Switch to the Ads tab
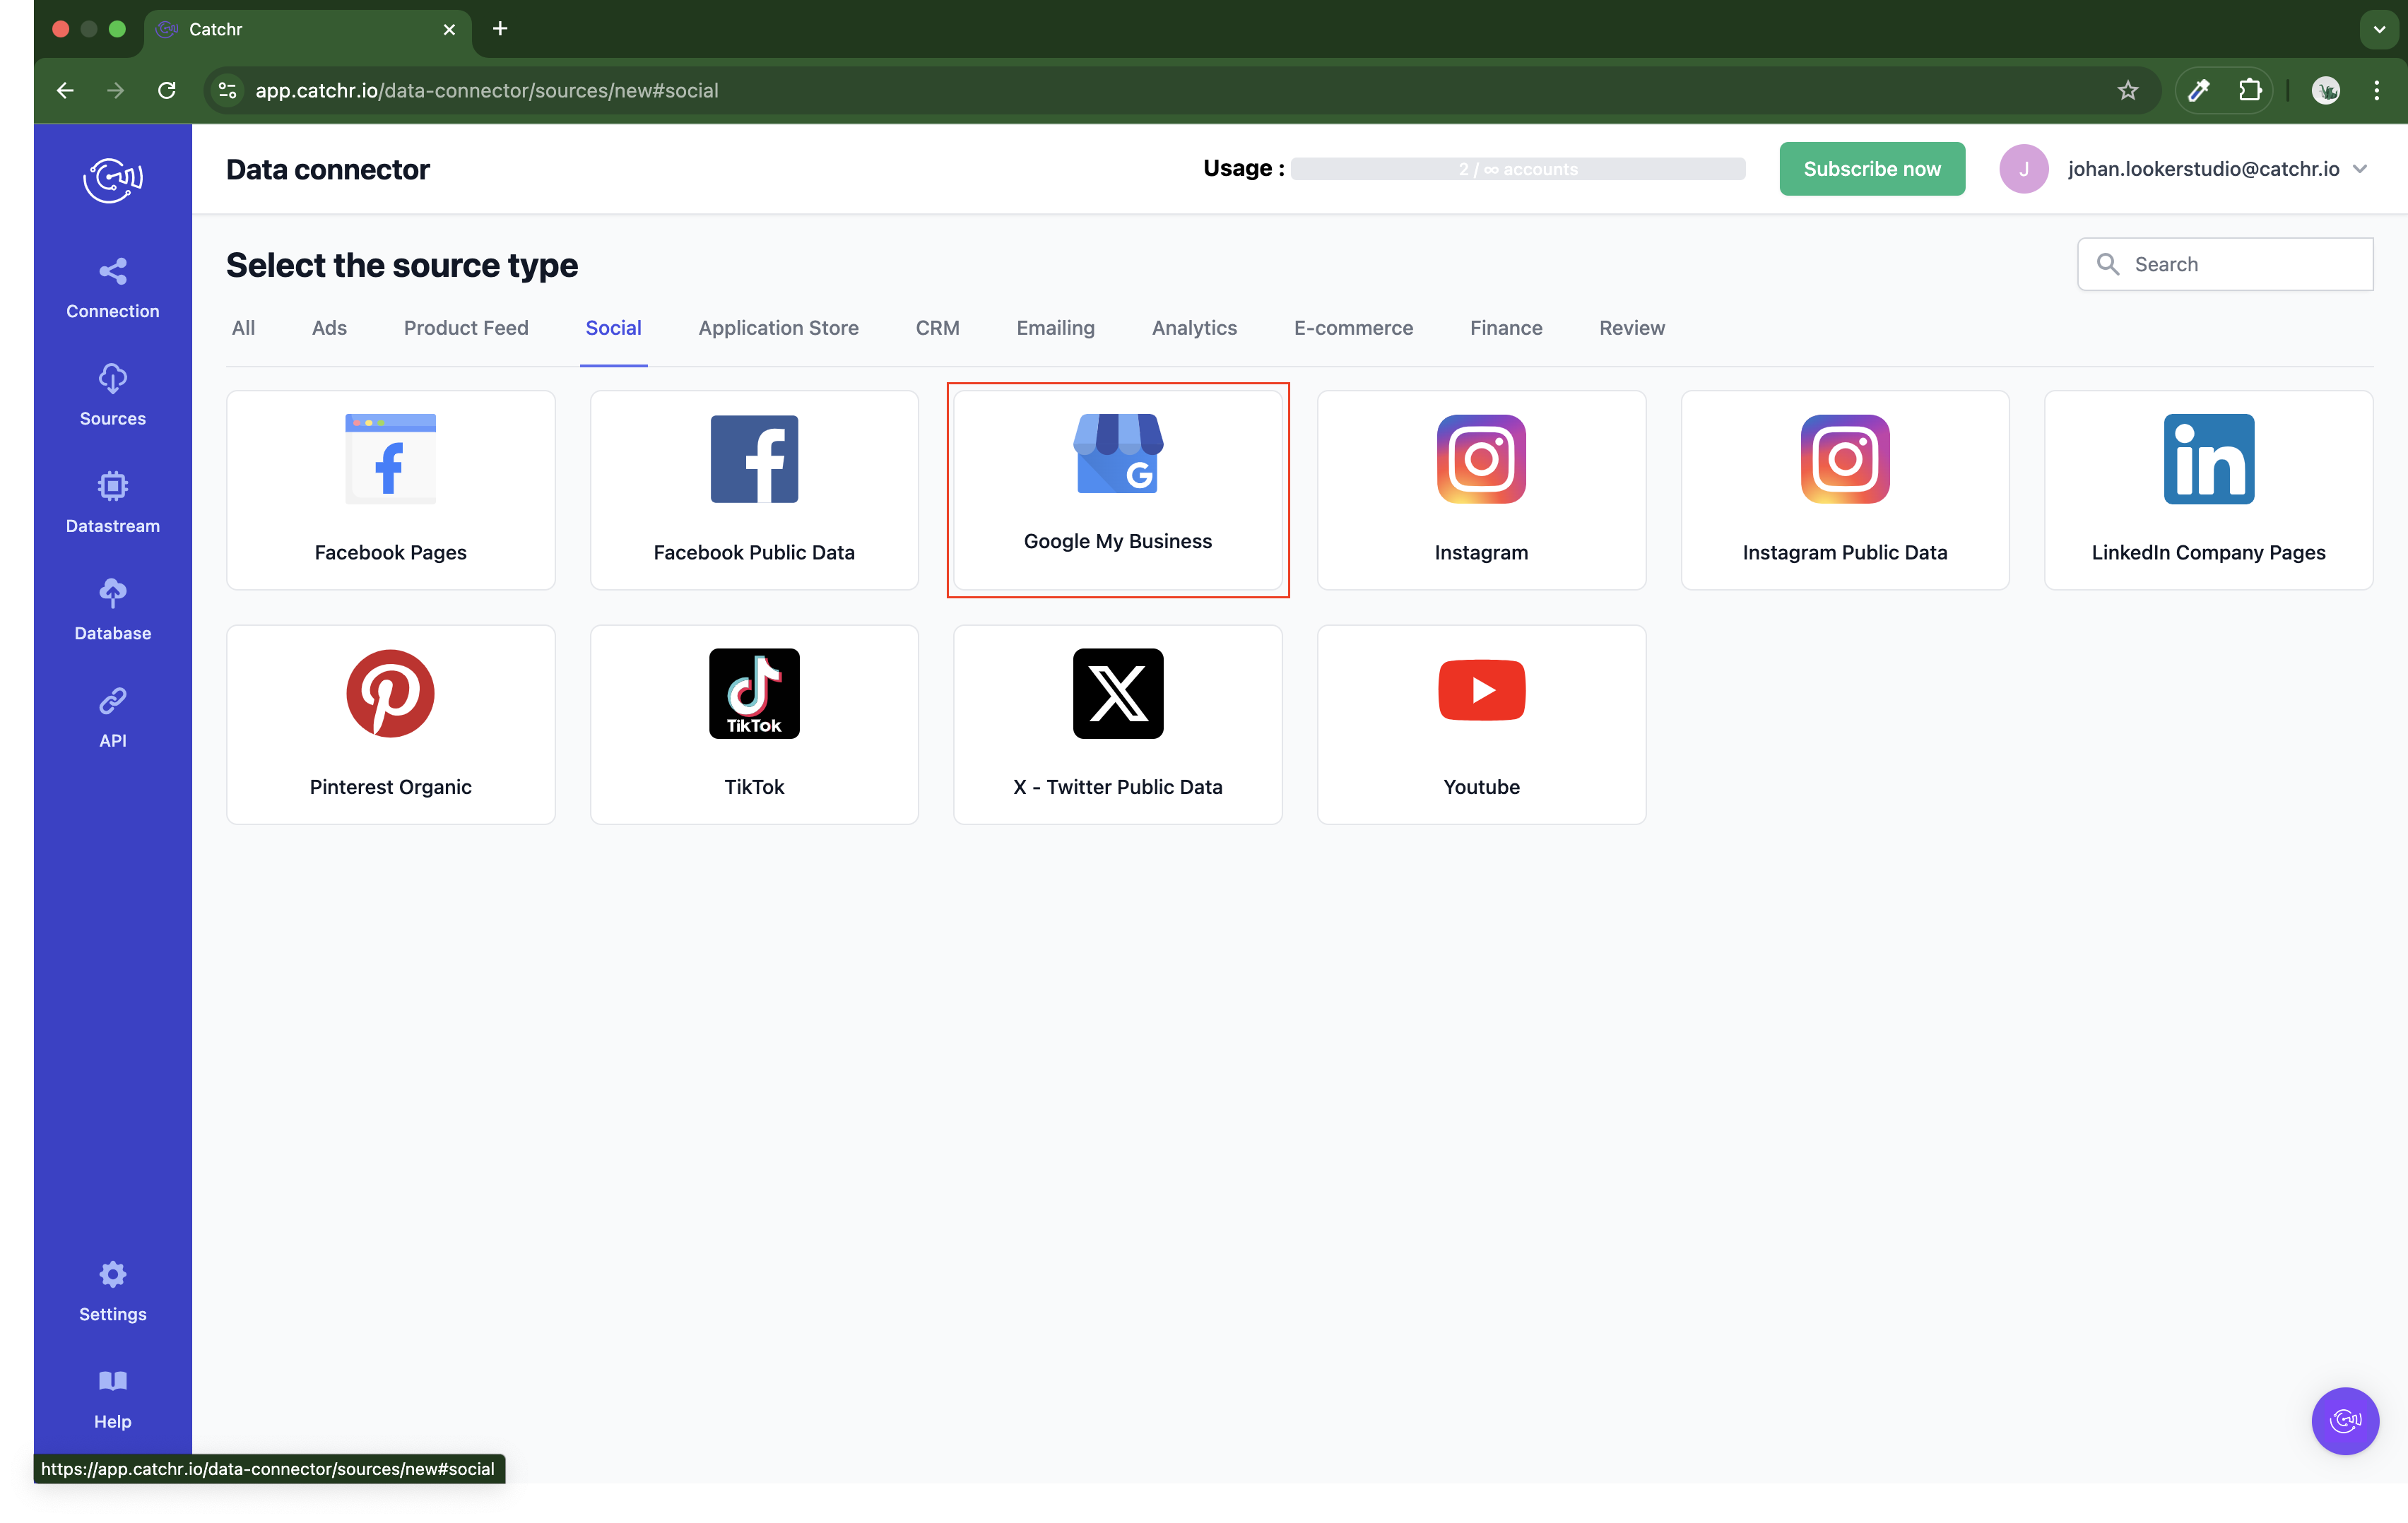2408x1523 pixels. pos(329,328)
